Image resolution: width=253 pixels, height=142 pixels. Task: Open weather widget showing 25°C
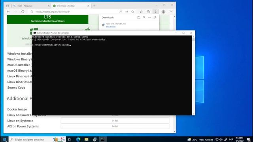tap(200, 140)
